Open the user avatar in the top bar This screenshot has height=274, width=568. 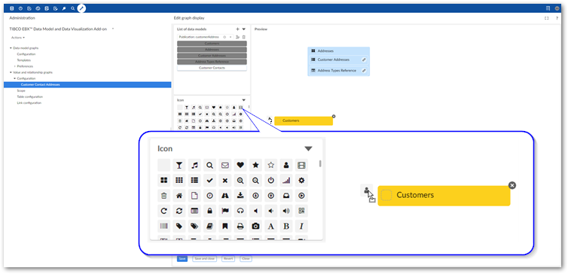click(557, 8)
